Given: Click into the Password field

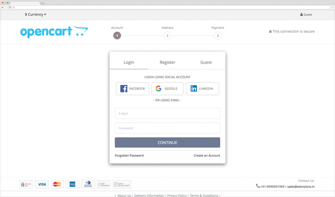Looking at the screenshot, I should [x=167, y=128].
